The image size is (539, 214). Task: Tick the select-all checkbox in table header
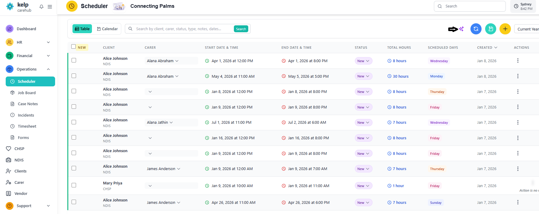click(73, 47)
